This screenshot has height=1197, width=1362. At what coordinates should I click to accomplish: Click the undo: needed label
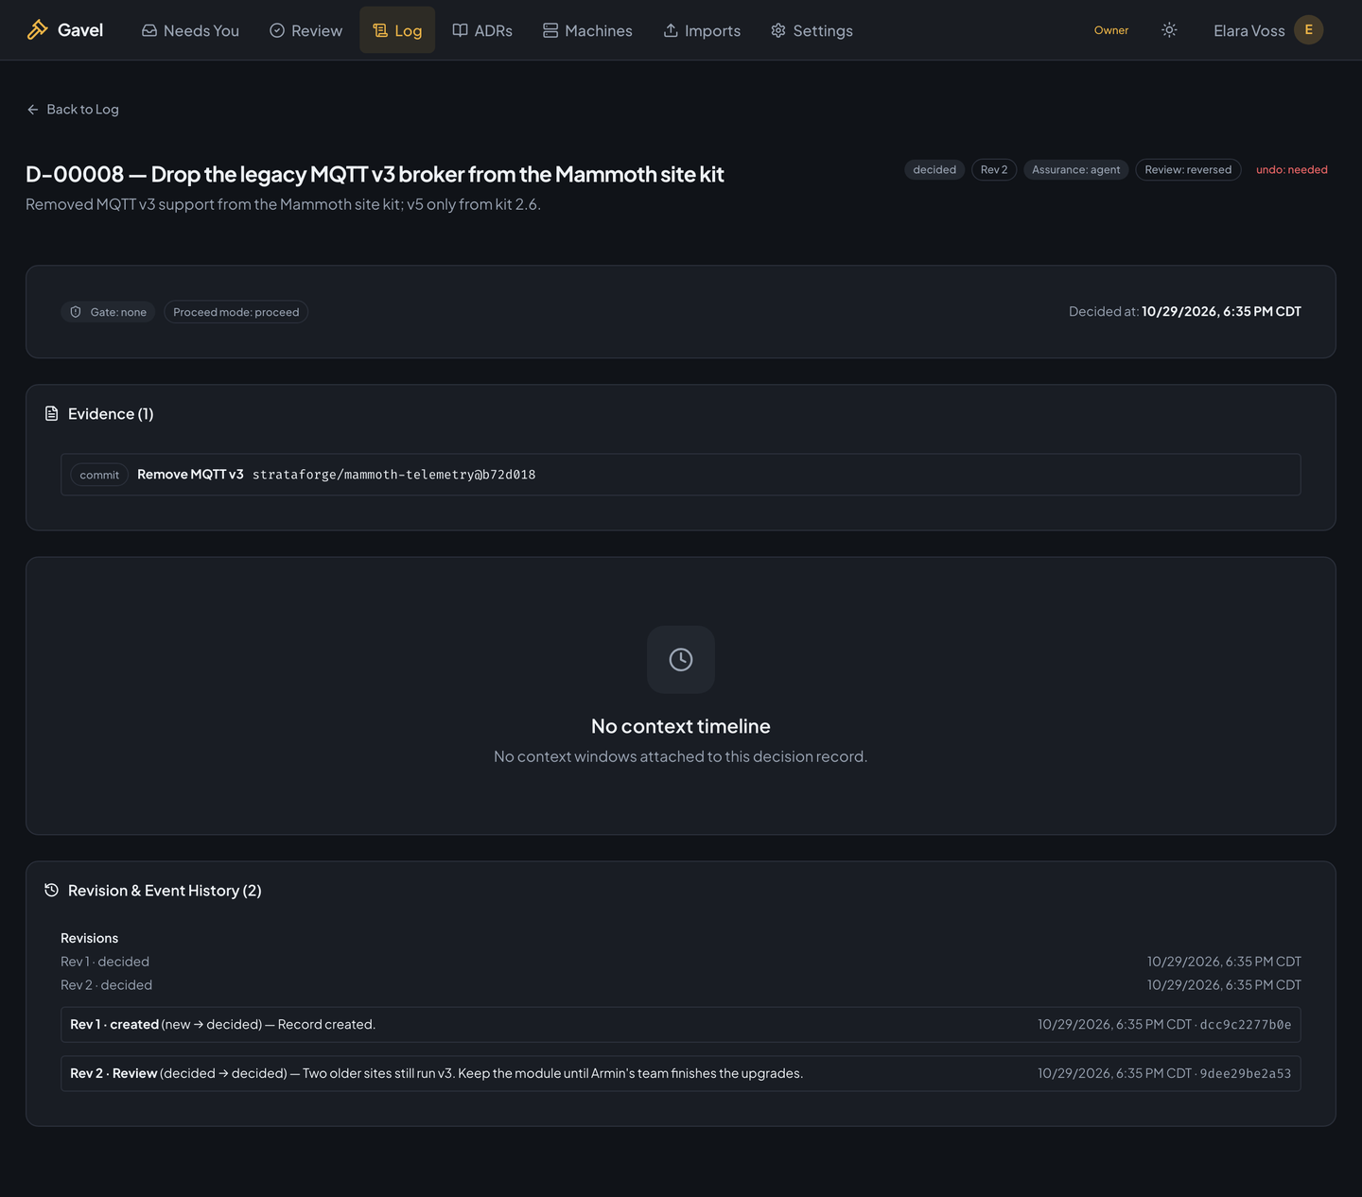click(x=1292, y=170)
